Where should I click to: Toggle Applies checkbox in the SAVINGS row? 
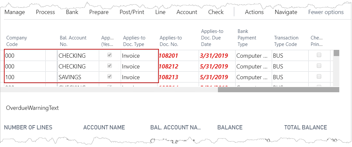coord(110,77)
